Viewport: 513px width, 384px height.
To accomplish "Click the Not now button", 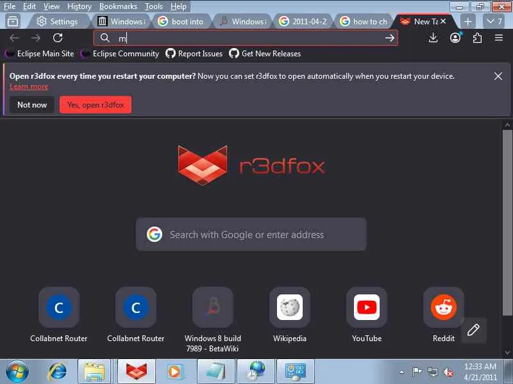I will (x=31, y=105).
